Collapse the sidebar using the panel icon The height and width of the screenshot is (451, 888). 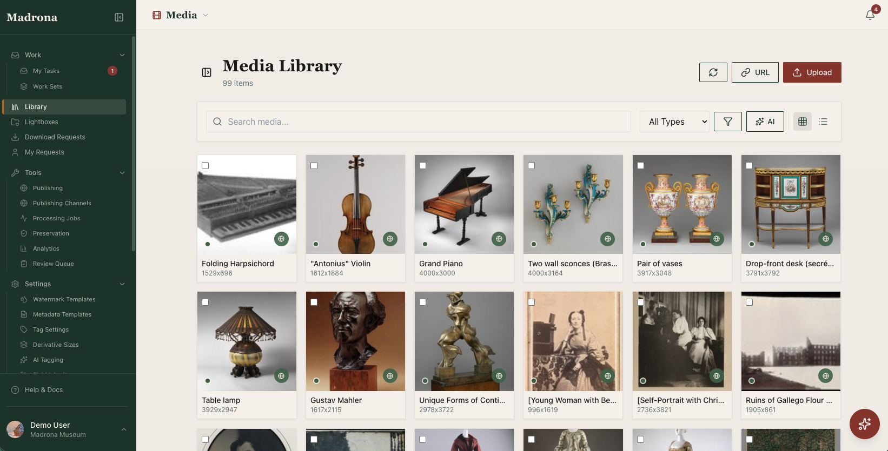119,17
